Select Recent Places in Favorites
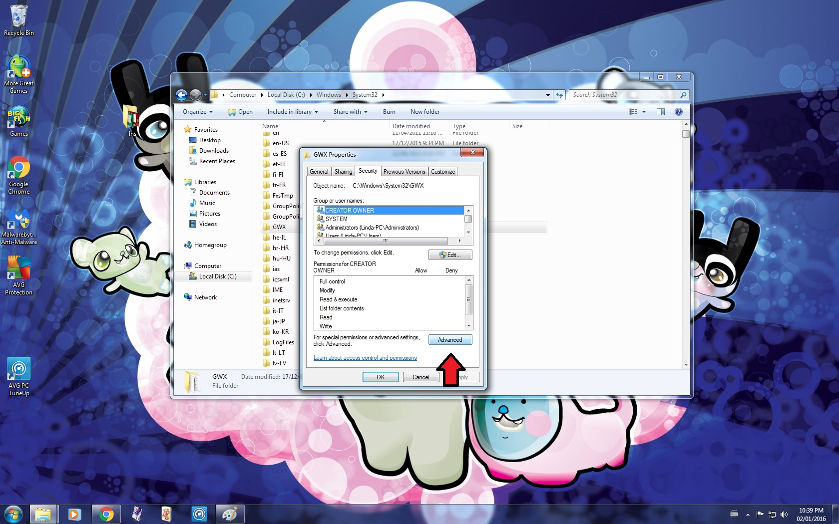 (217, 161)
